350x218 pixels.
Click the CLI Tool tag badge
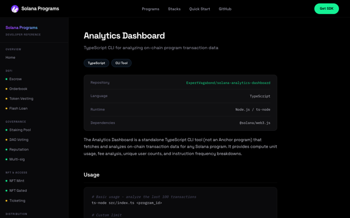121,63
